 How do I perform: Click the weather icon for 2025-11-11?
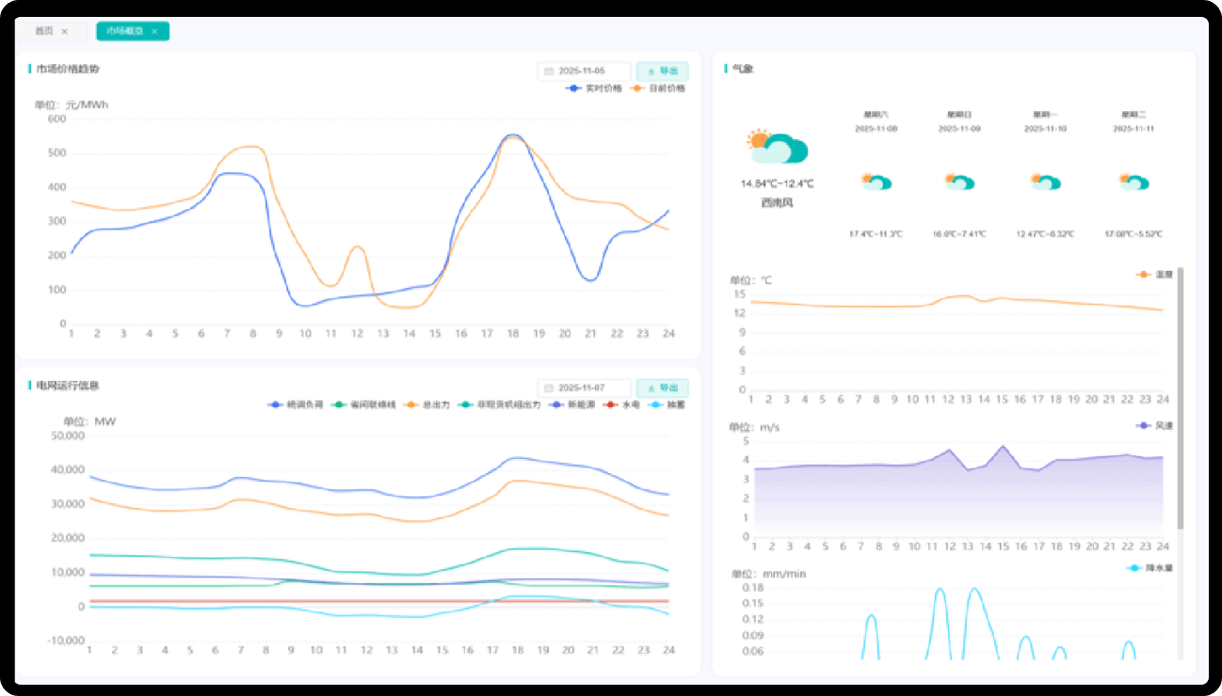coord(1133,181)
